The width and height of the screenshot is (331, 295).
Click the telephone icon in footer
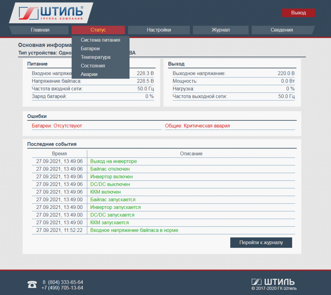point(32,284)
